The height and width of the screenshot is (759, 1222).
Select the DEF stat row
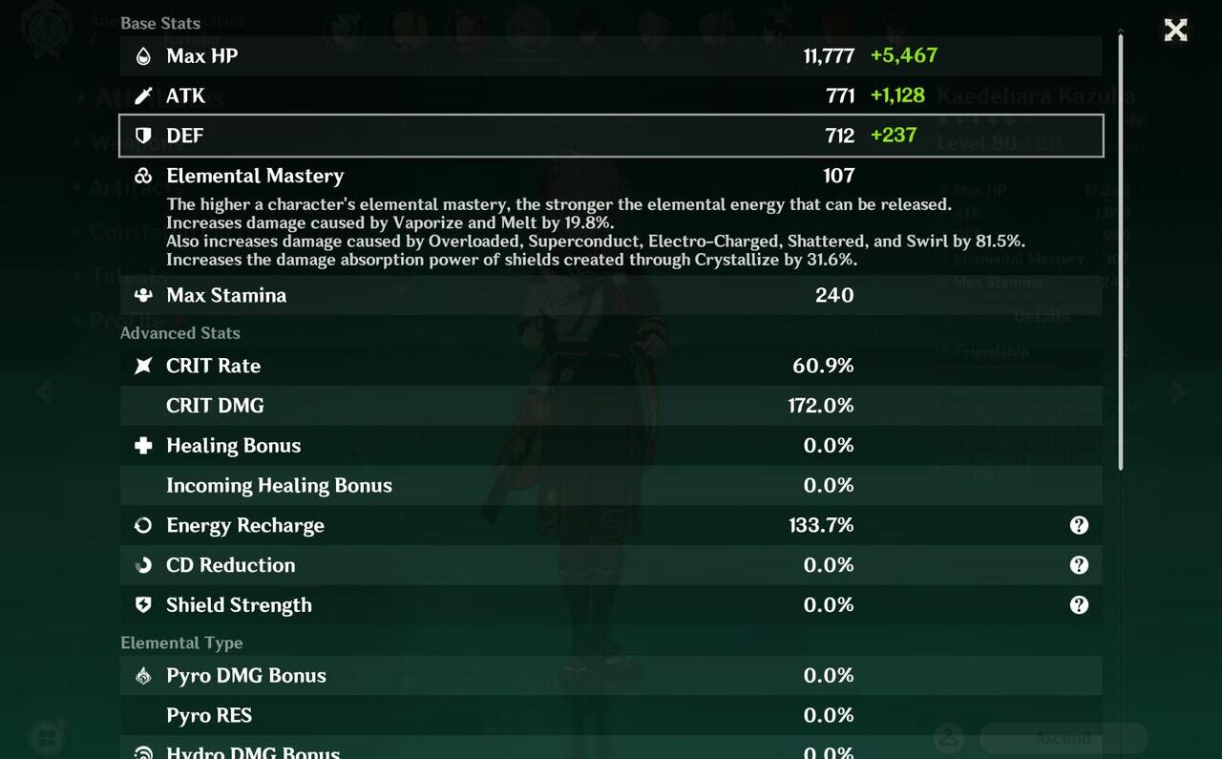611,136
